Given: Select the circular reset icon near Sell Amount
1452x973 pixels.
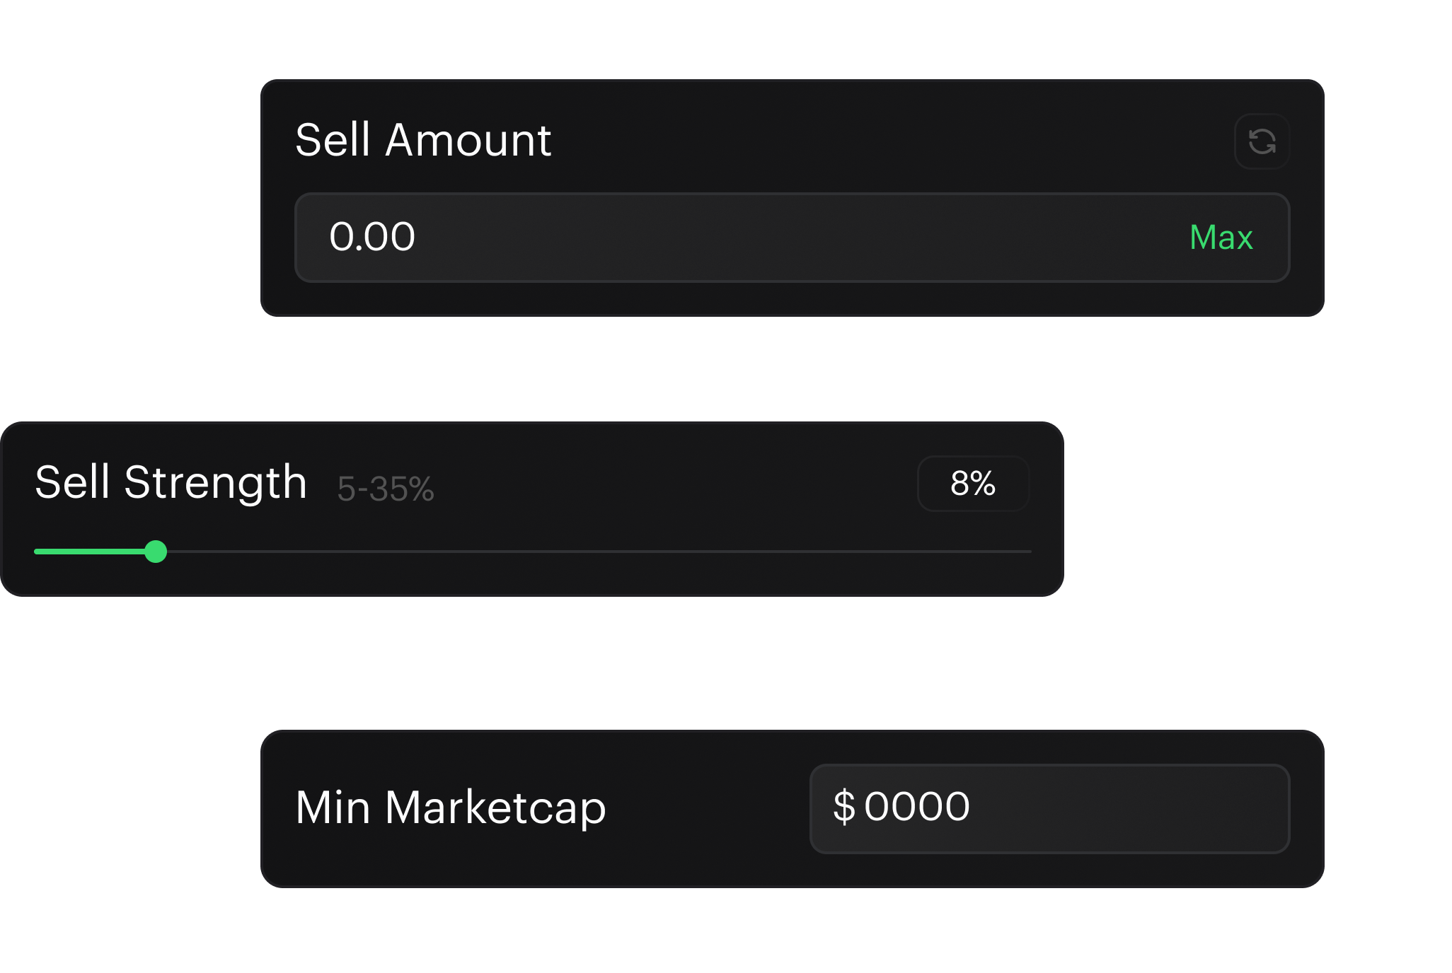Looking at the screenshot, I should [1262, 141].
